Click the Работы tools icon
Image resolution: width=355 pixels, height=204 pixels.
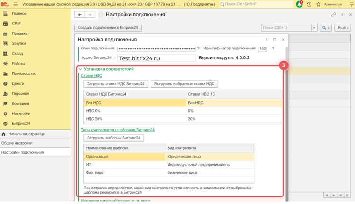tap(5, 64)
